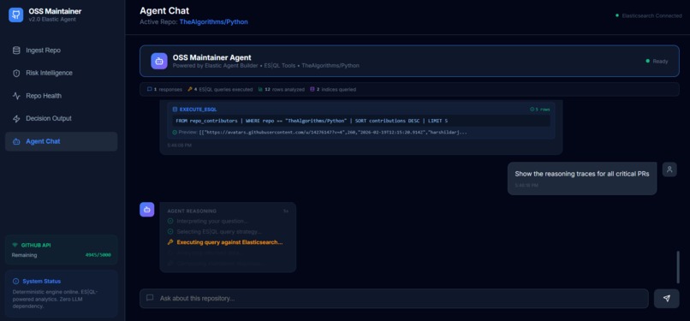Click the System Status info icon

point(16,282)
